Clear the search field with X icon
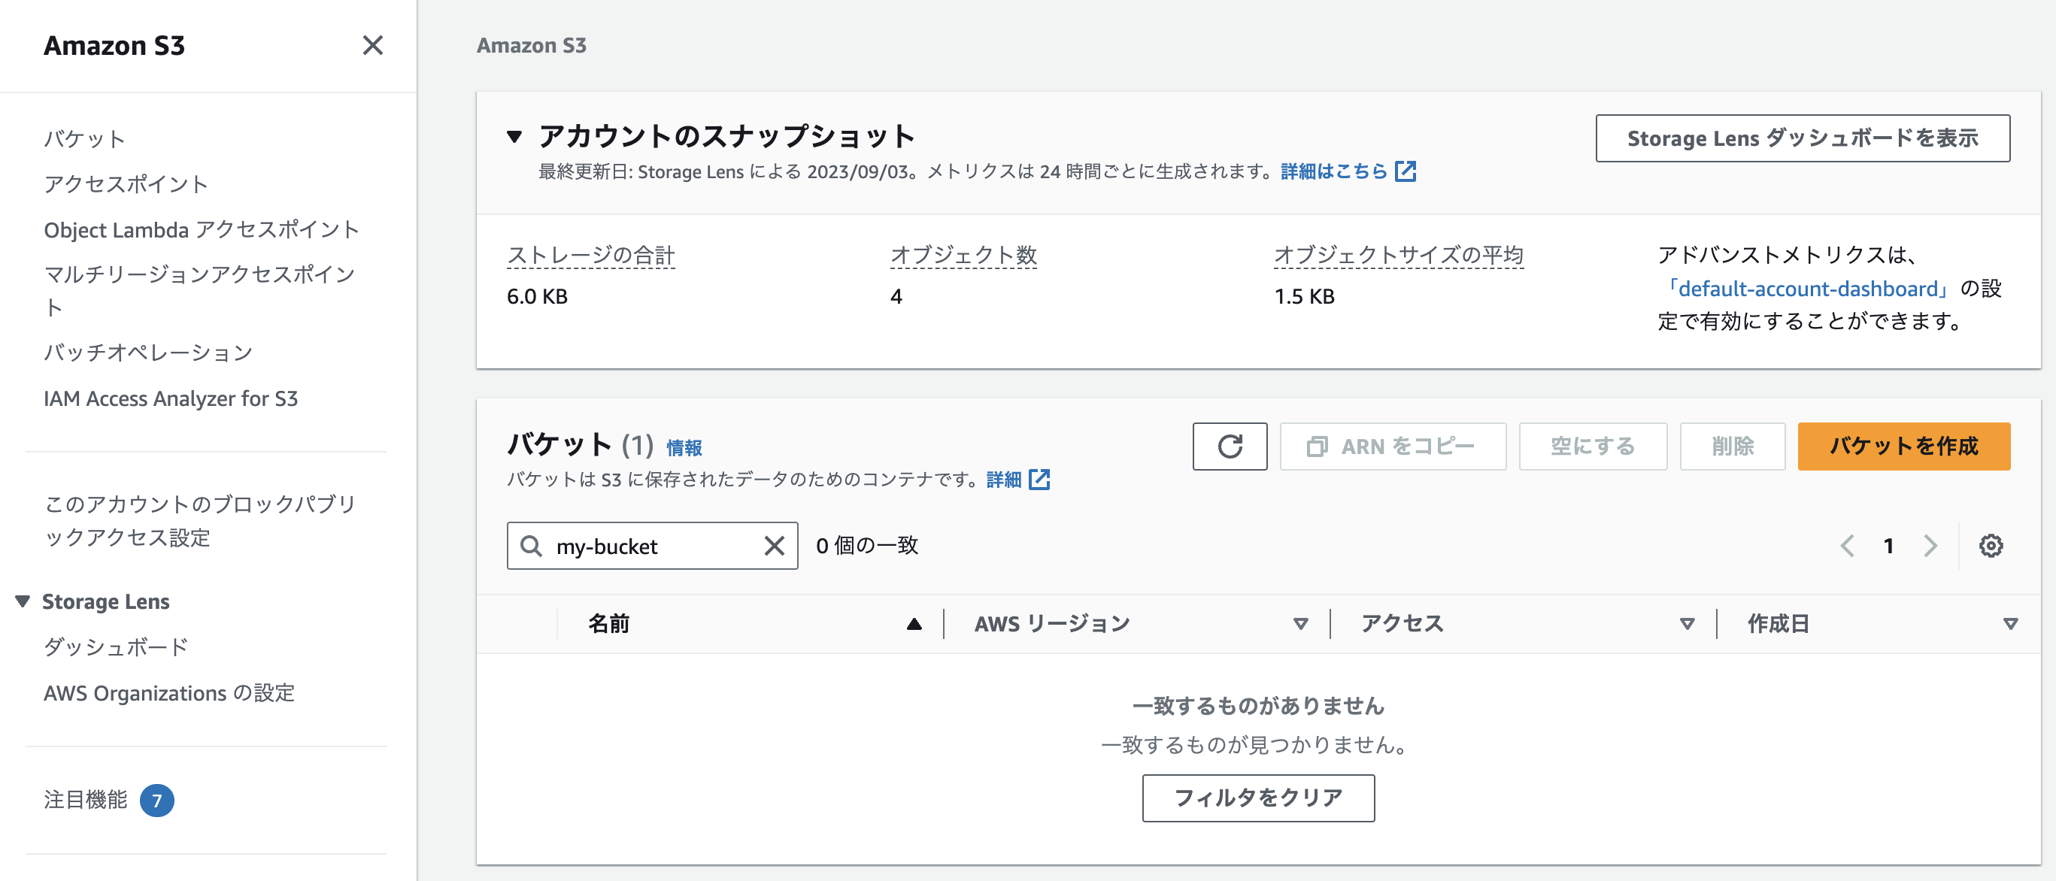The width and height of the screenshot is (2056, 881). [x=773, y=546]
